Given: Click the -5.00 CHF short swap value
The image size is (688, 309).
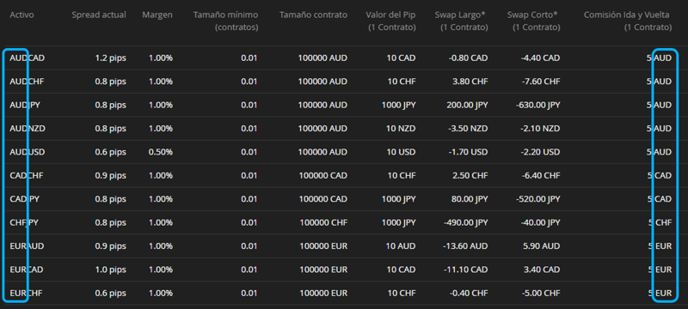Looking at the screenshot, I should tap(541, 294).
